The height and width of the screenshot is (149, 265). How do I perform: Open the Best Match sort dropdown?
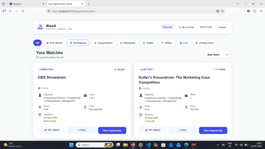click(x=217, y=55)
